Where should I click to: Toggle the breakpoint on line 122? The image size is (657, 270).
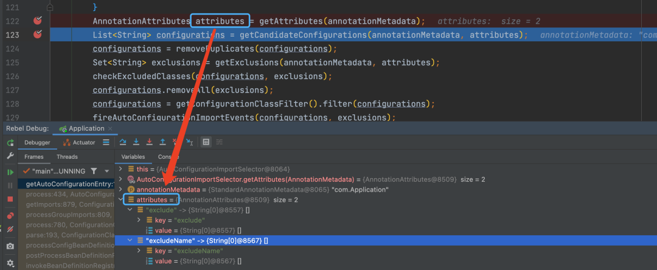38,21
